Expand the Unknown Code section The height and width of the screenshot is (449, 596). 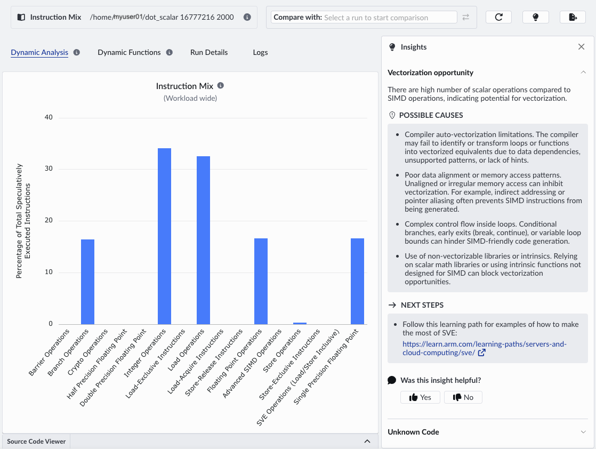tap(582, 432)
